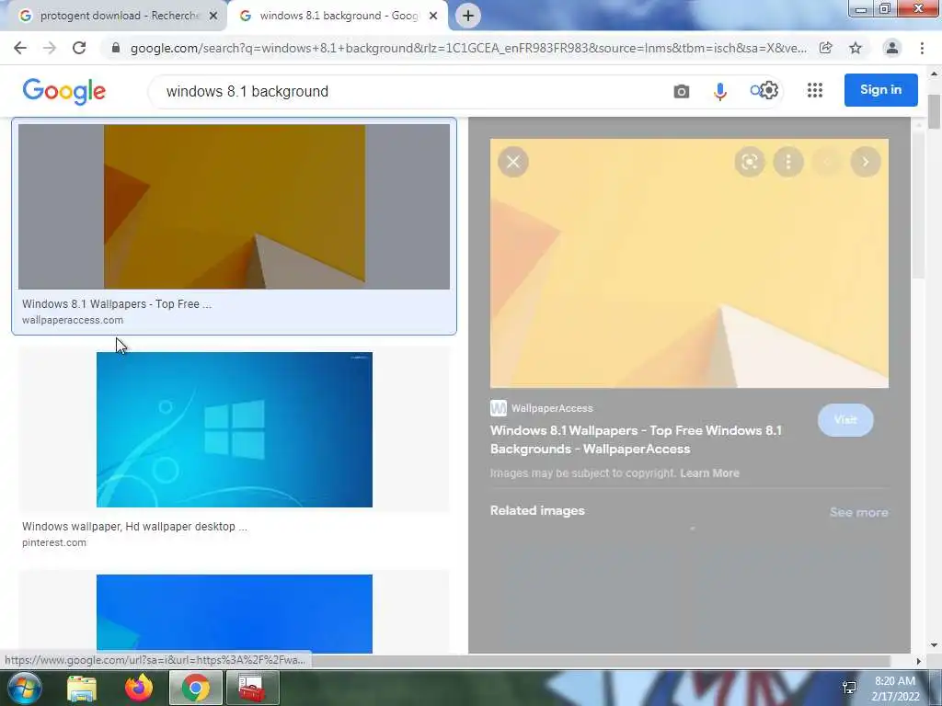942x706 pixels.
Task: Reload the current page
Action: pyautogui.click(x=79, y=48)
